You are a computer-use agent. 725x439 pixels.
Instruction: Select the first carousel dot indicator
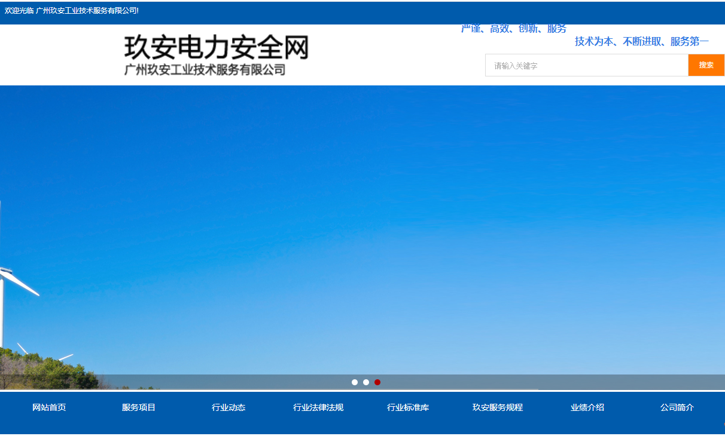tap(355, 382)
